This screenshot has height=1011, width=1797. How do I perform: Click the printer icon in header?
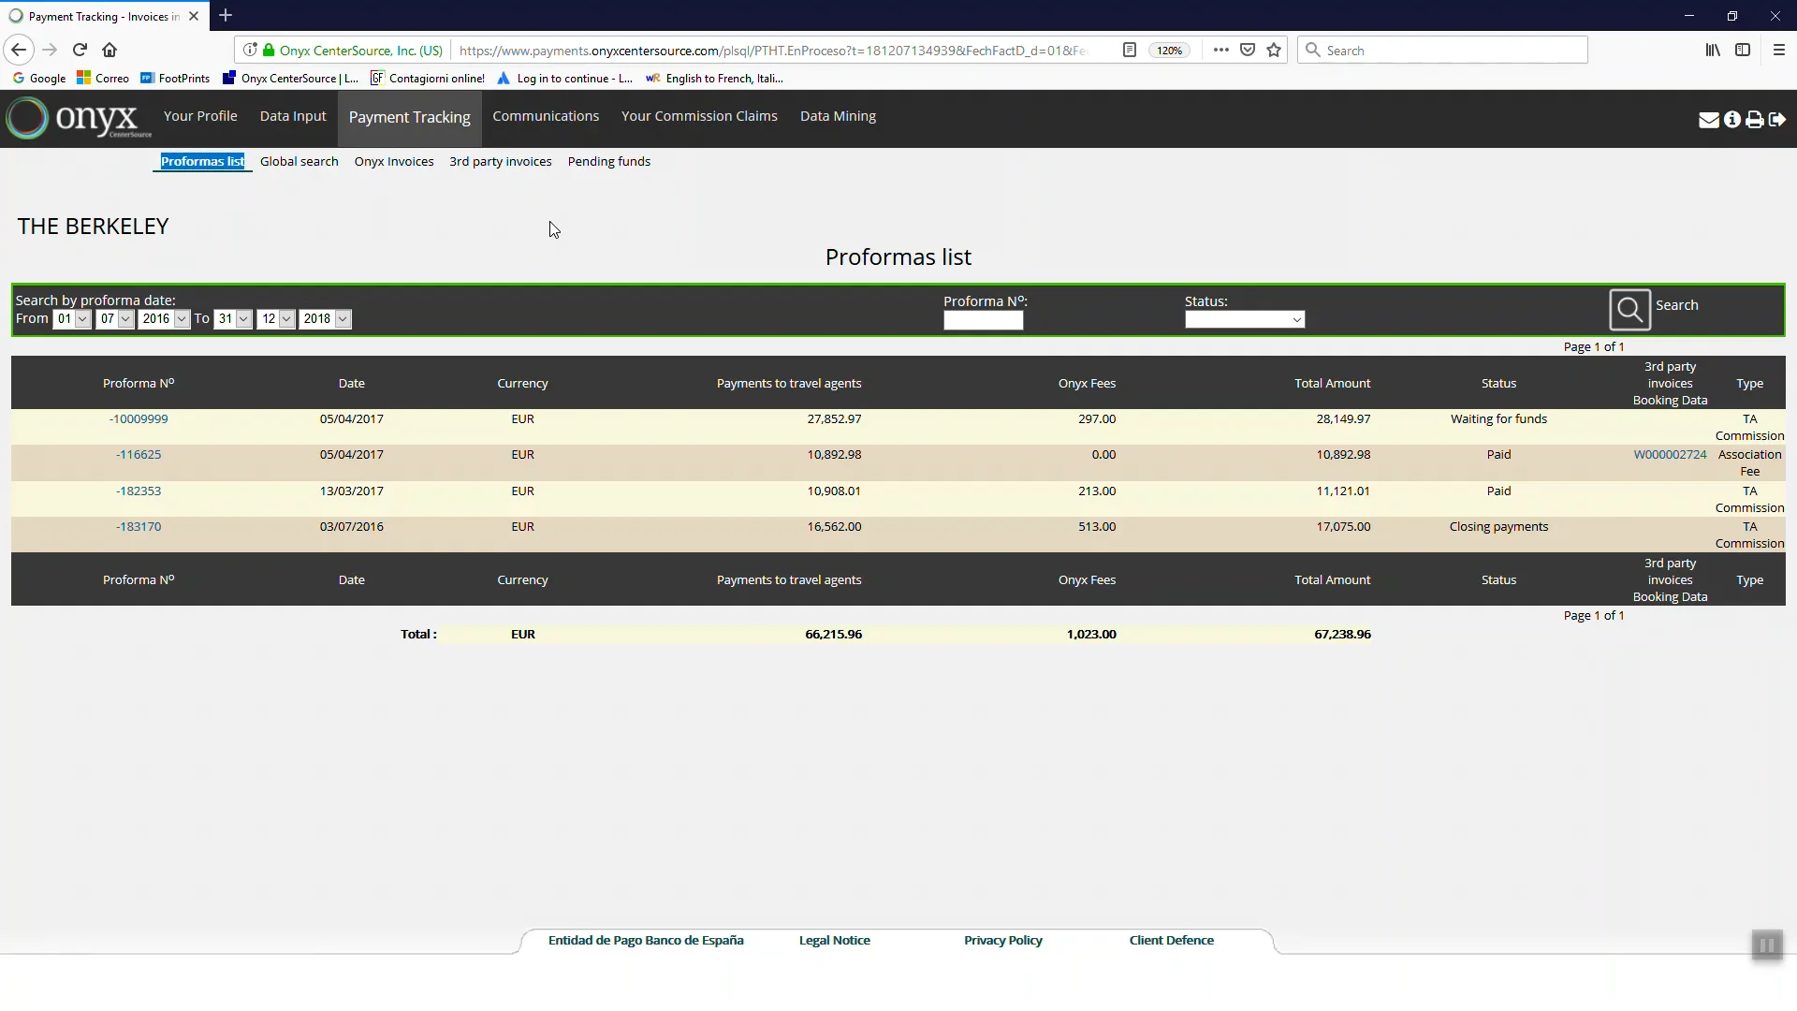(x=1754, y=120)
